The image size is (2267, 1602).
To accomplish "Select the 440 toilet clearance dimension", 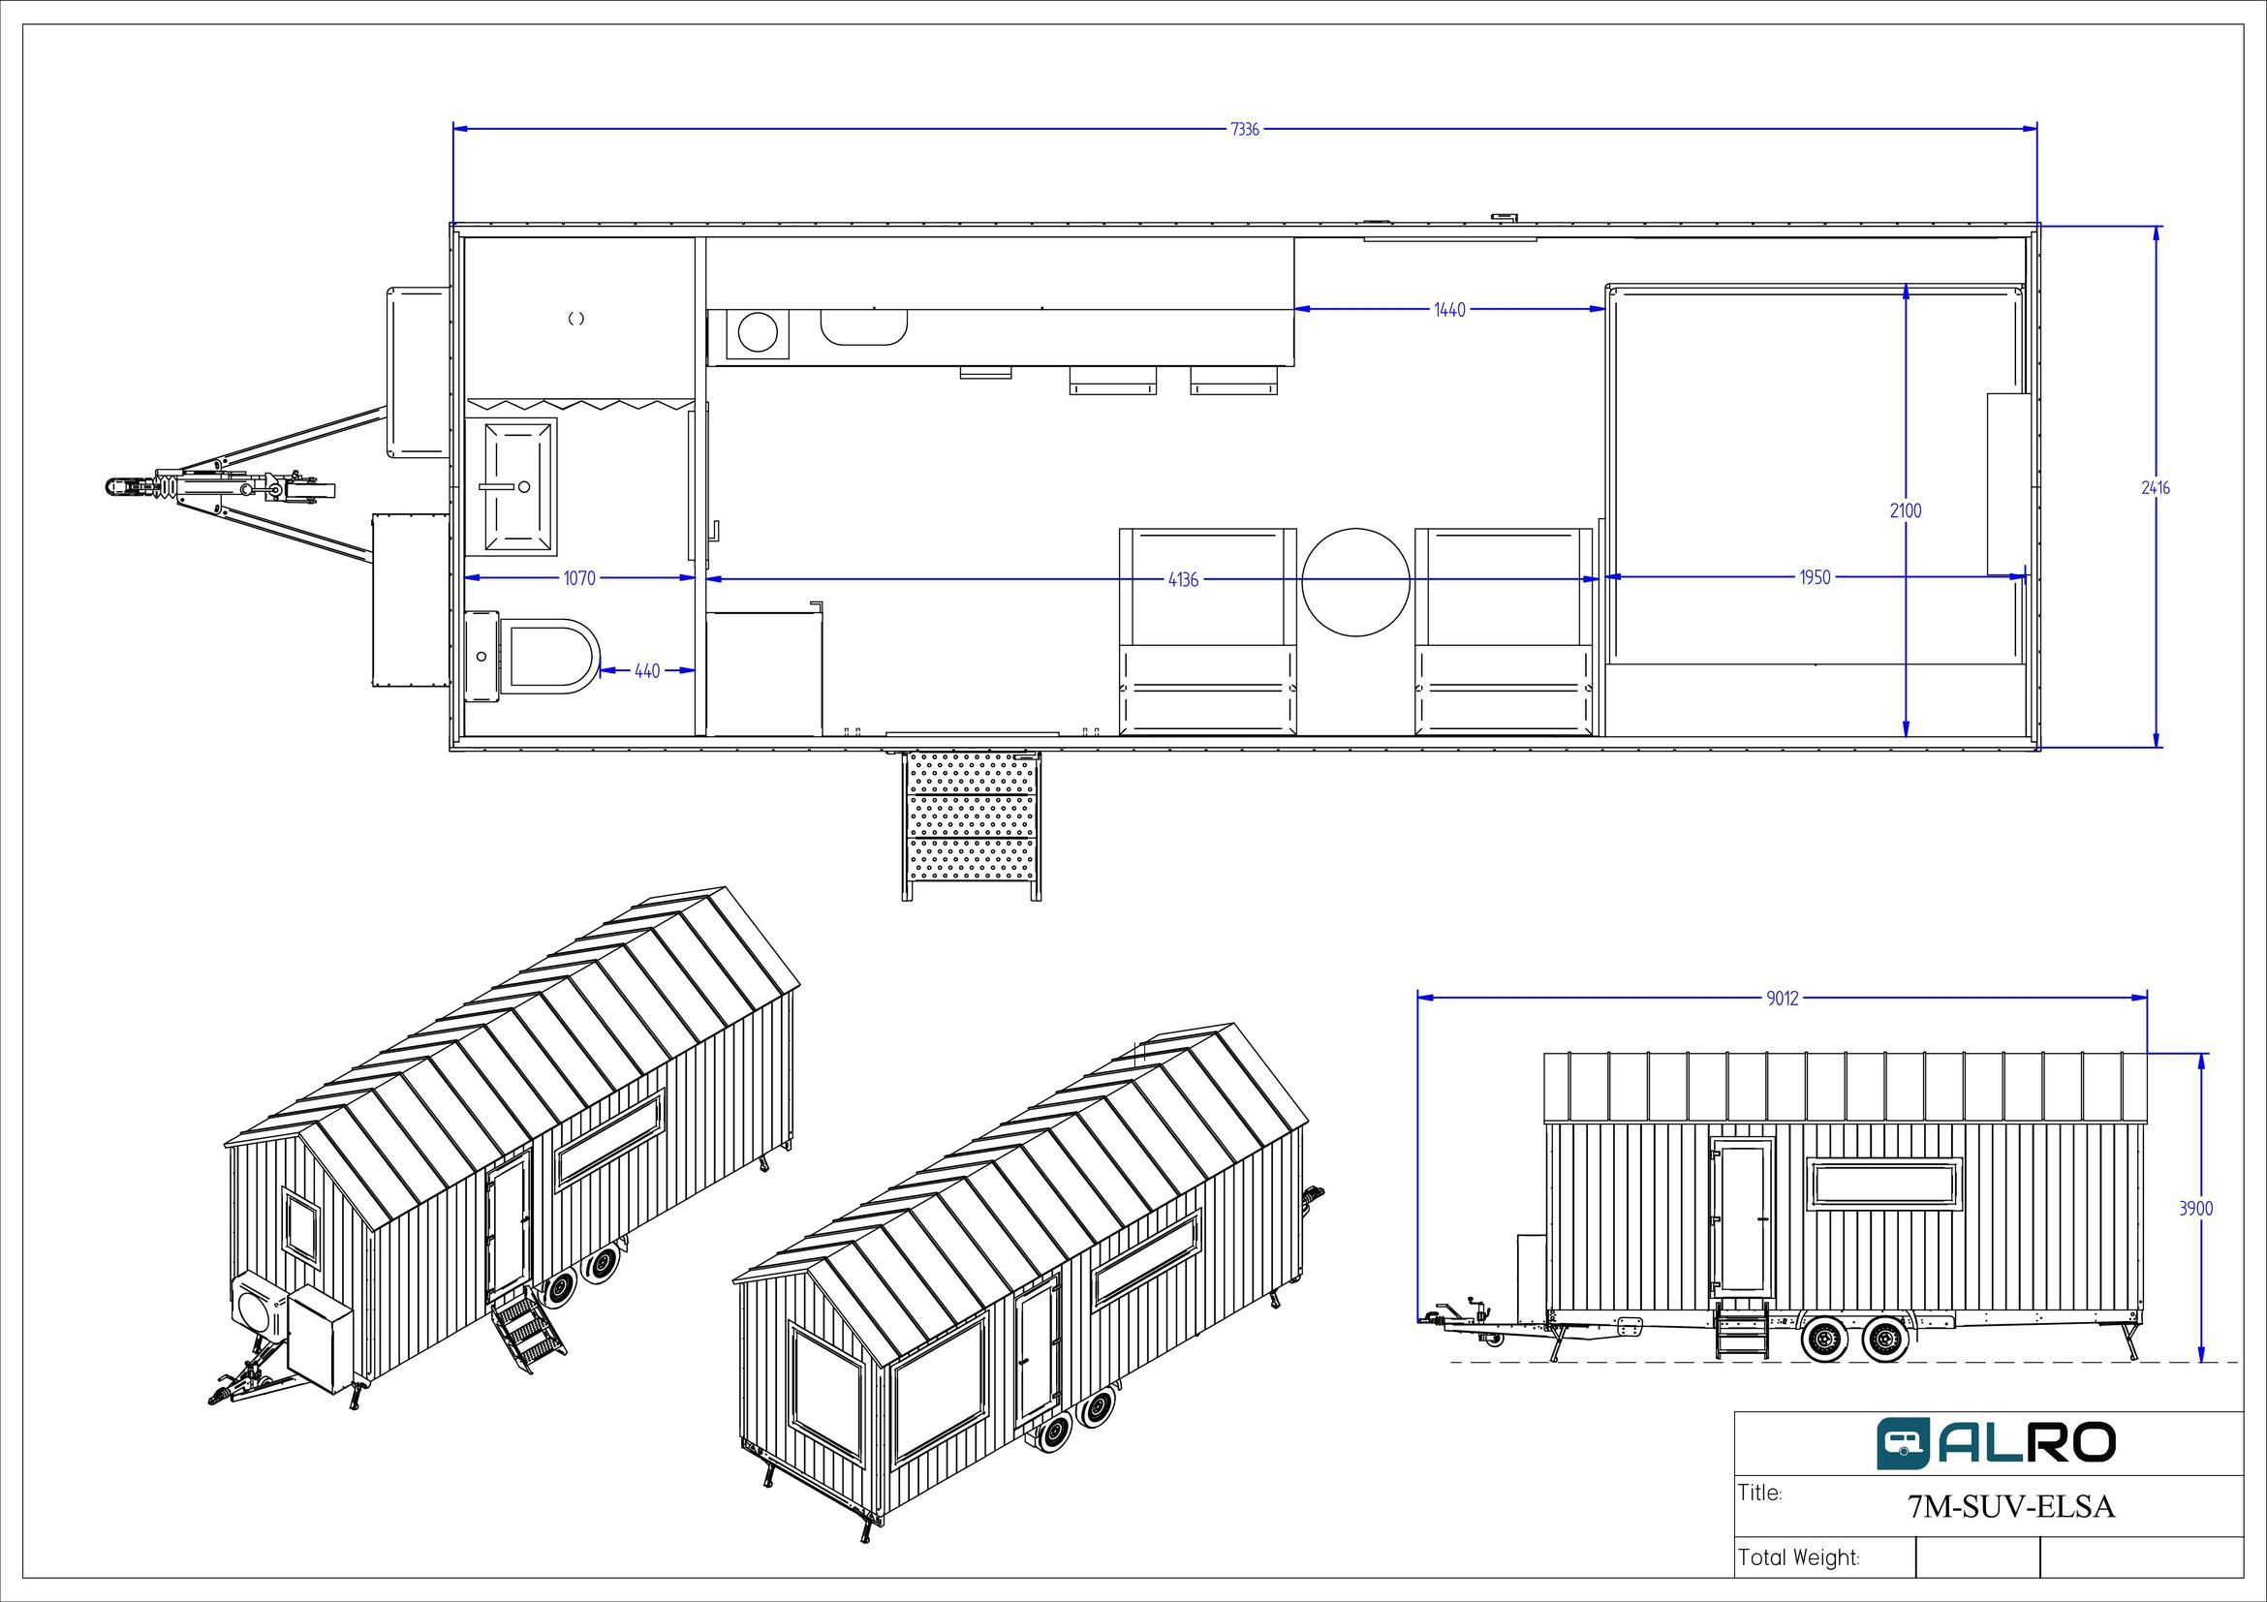I will click(647, 671).
